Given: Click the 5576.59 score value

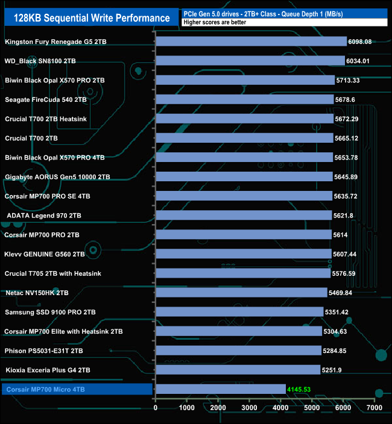Looking at the screenshot, I should tap(344, 273).
